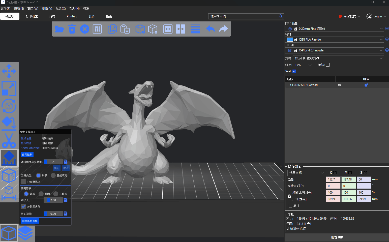Toggle the inches checkbox

[x=290, y=206]
